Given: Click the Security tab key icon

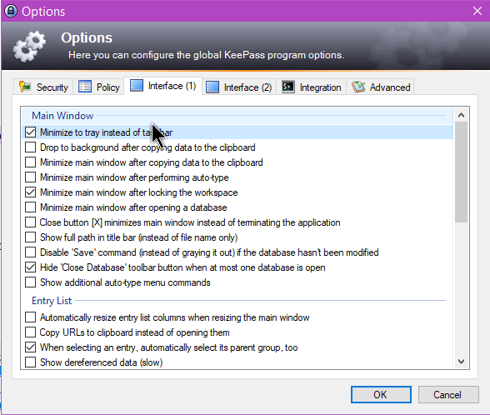Looking at the screenshot, I should (24, 87).
